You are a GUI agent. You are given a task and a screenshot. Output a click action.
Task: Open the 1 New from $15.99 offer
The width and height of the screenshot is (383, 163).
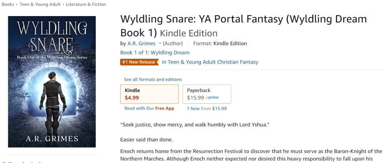point(207,109)
